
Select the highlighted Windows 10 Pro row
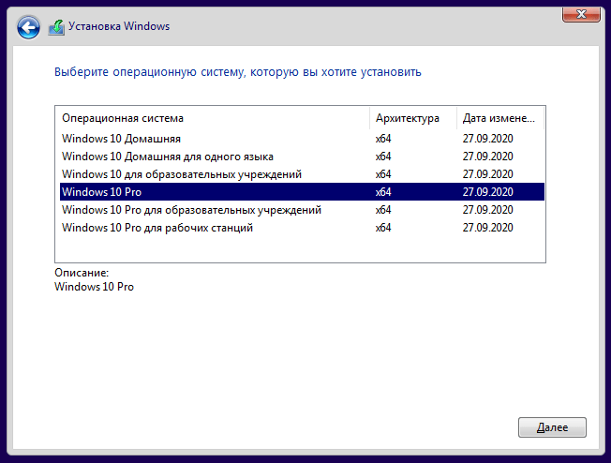pyautogui.click(x=302, y=192)
